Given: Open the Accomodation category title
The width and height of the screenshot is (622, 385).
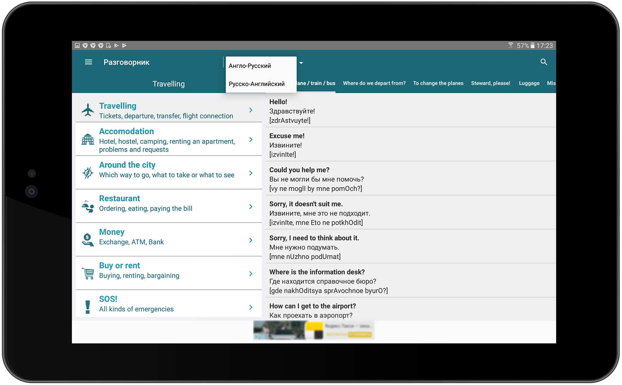Looking at the screenshot, I should [x=126, y=131].
